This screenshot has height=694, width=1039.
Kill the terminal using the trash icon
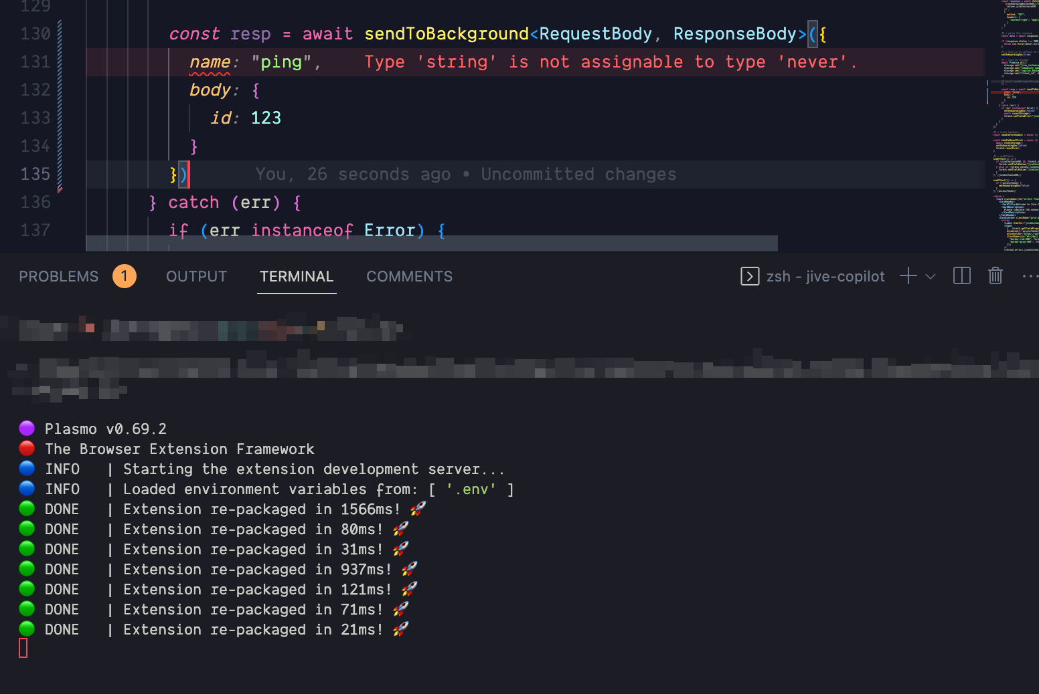[x=995, y=275]
